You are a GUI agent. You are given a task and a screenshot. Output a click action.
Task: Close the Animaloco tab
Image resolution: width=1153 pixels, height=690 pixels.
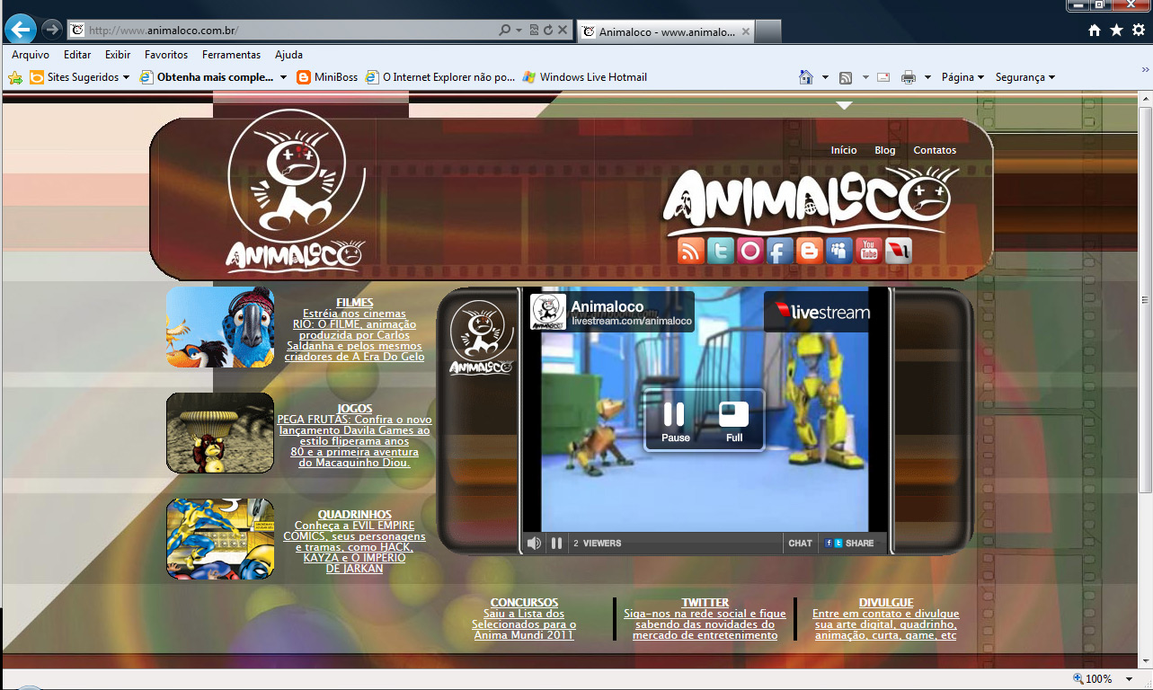(744, 31)
